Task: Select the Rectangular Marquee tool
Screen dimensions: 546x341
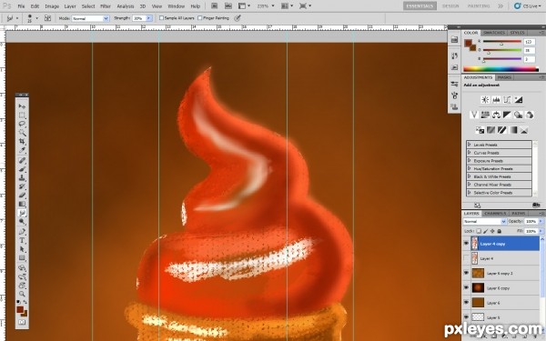Action: pyautogui.click(x=22, y=115)
